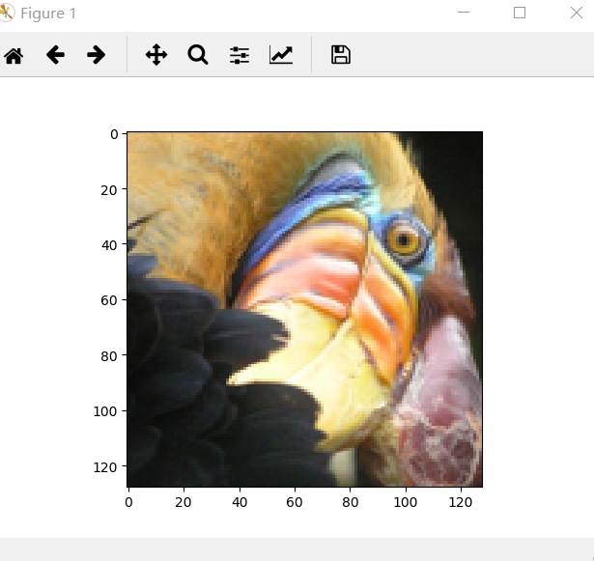Go forward to the next view
The width and height of the screenshot is (594, 561).
click(x=96, y=55)
